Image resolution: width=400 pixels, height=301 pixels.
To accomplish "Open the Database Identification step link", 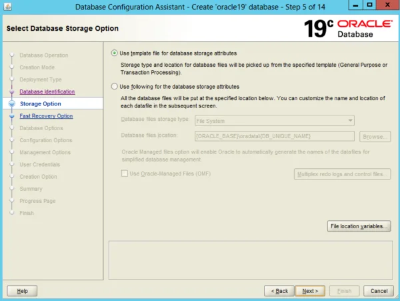I will 47,91.
